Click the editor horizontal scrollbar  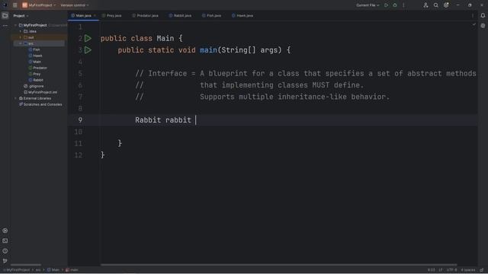pos(278,265)
